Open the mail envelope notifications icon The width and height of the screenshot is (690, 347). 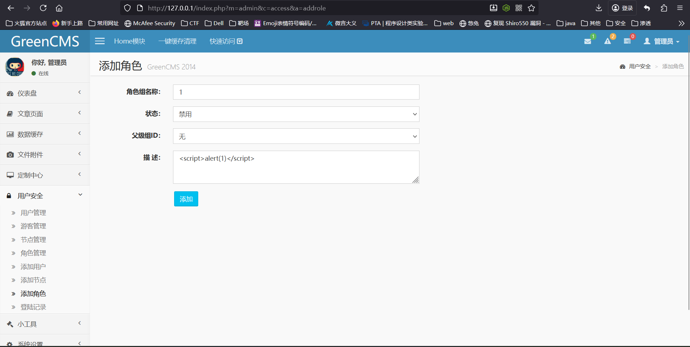pyautogui.click(x=588, y=41)
